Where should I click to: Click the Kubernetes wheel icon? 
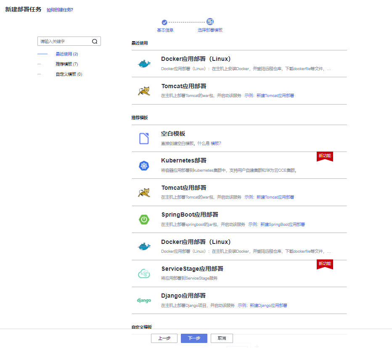pyautogui.click(x=144, y=166)
